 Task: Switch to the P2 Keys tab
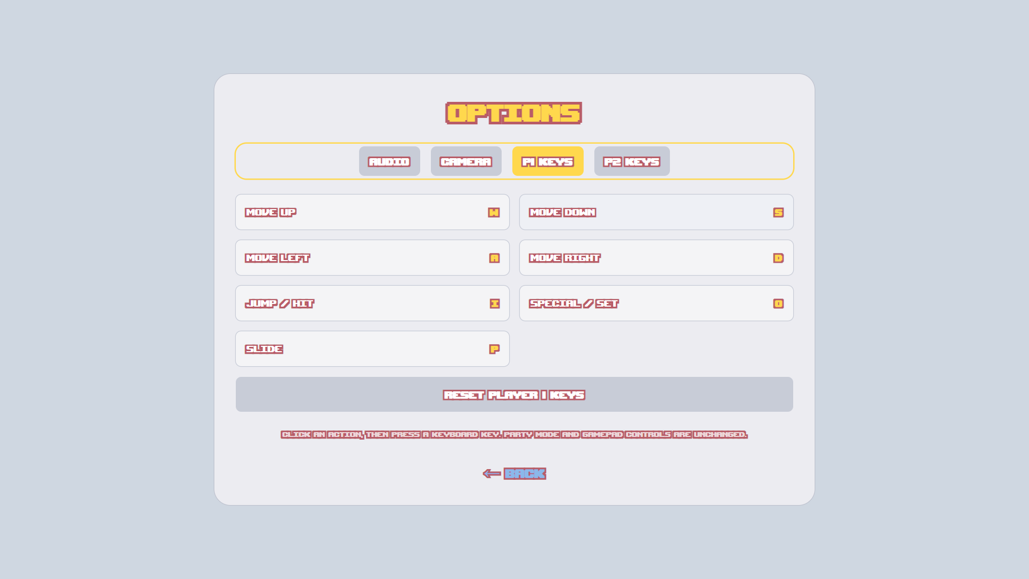pos(631,161)
